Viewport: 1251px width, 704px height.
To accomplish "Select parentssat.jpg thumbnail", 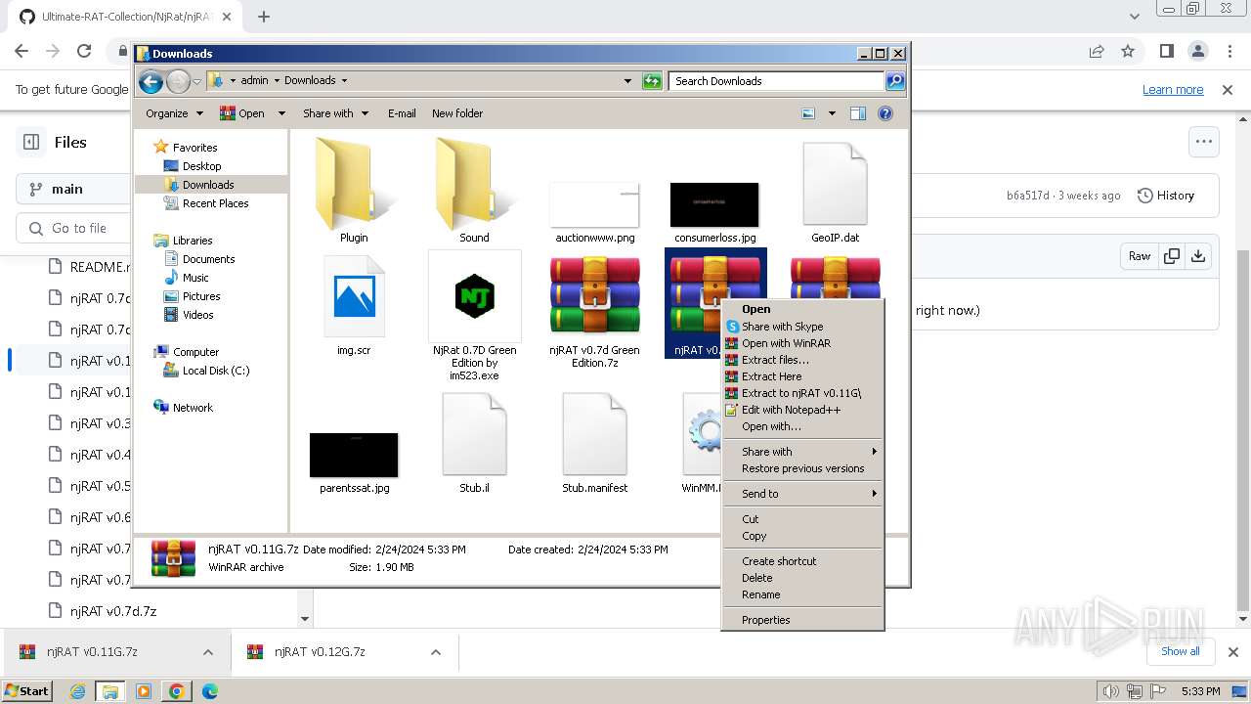I will (354, 455).
